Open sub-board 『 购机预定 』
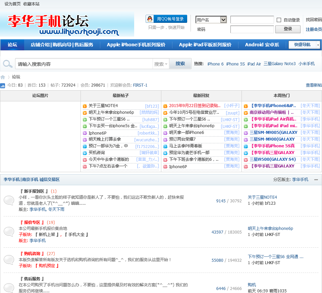Viewport: 322px width, 293px height. coord(47,266)
